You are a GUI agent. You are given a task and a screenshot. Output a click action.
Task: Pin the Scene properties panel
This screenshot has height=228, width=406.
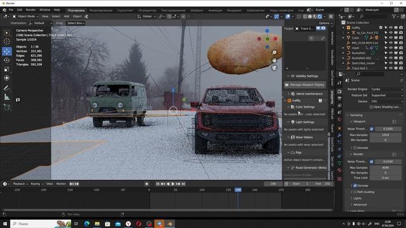[401, 80]
